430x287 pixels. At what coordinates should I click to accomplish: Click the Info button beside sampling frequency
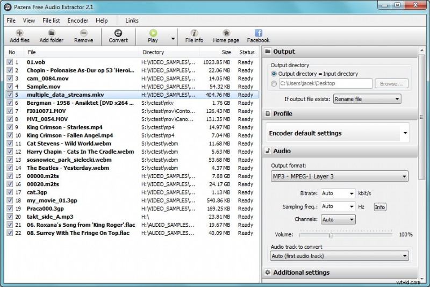click(x=380, y=207)
